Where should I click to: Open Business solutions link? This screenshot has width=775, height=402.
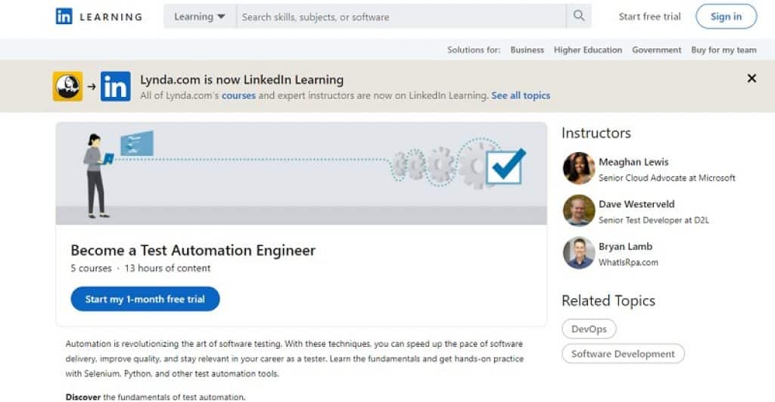tap(527, 50)
